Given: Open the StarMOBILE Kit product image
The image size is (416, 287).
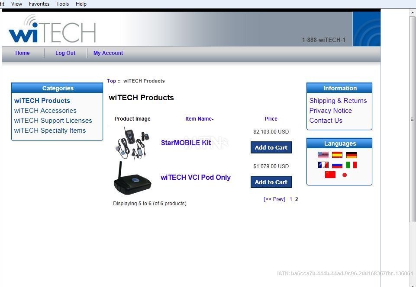Looking at the screenshot, I should pos(132,143).
